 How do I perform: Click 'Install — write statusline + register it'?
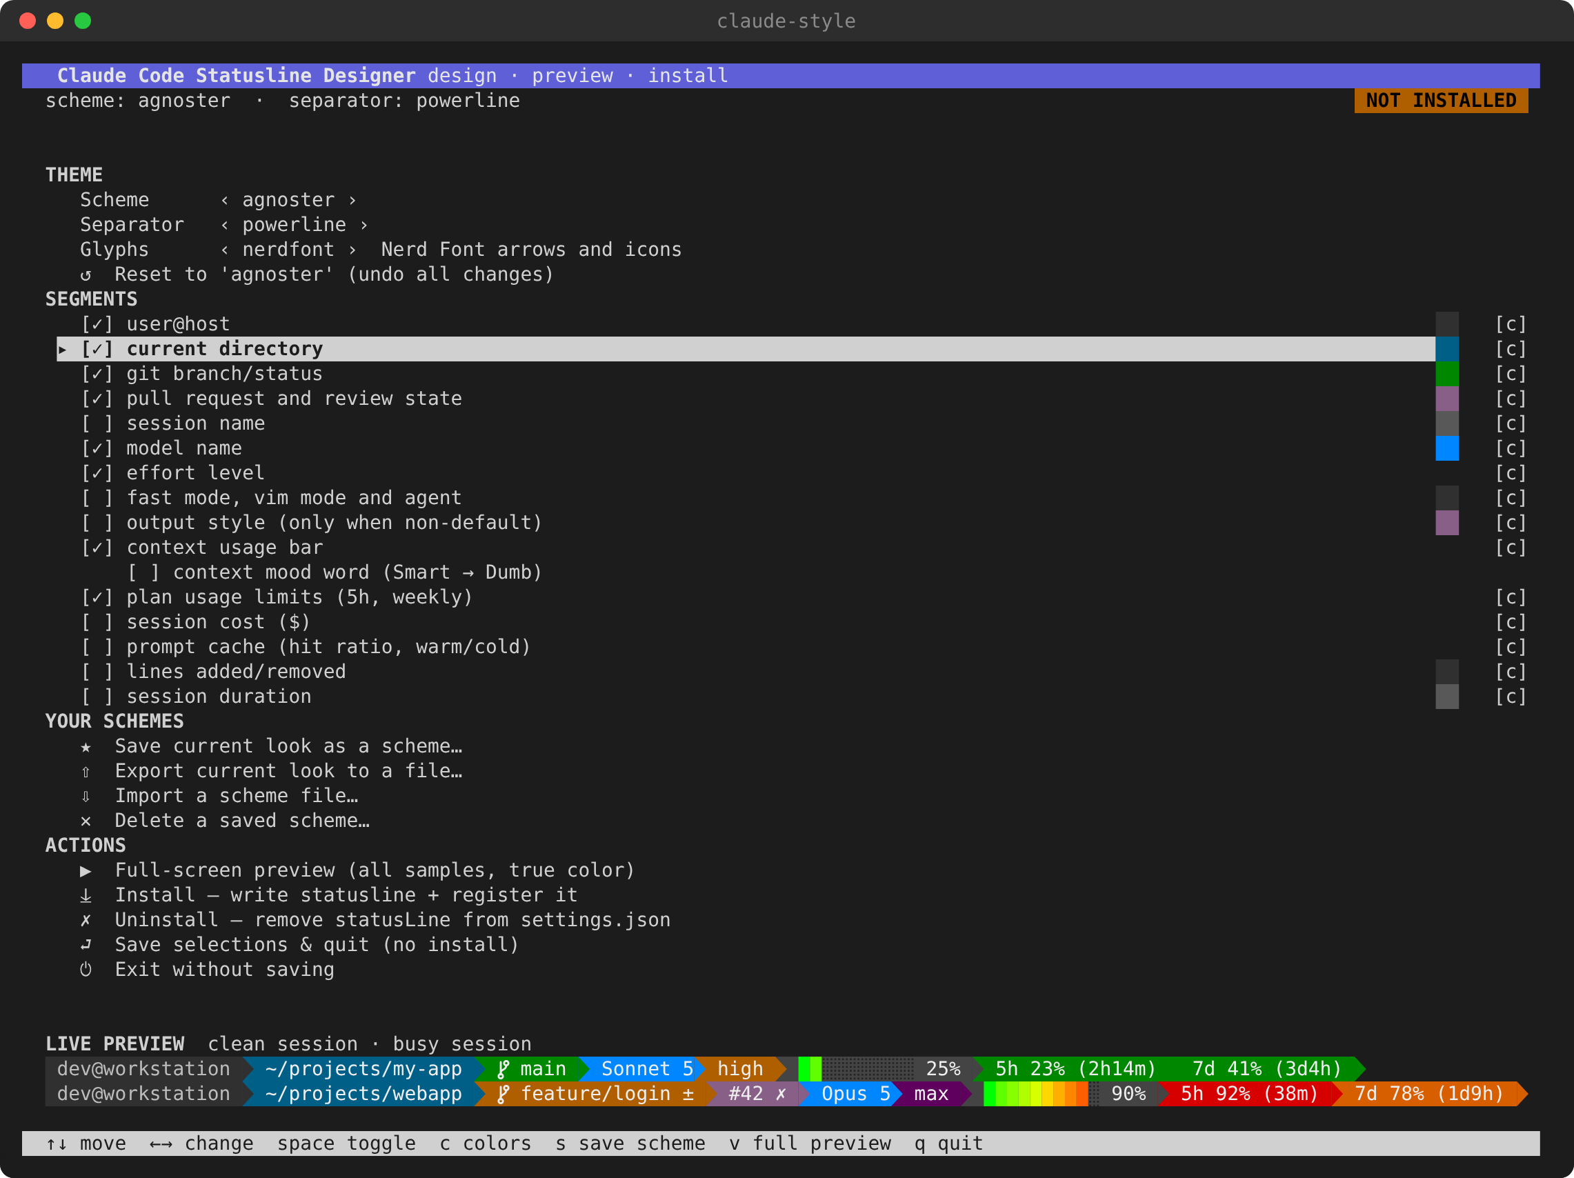tap(346, 896)
